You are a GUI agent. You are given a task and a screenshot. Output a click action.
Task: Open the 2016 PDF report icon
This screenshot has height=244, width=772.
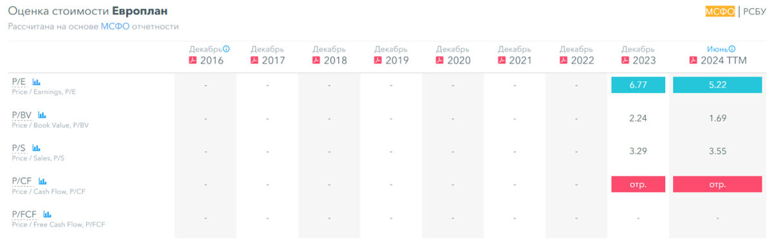(192, 61)
